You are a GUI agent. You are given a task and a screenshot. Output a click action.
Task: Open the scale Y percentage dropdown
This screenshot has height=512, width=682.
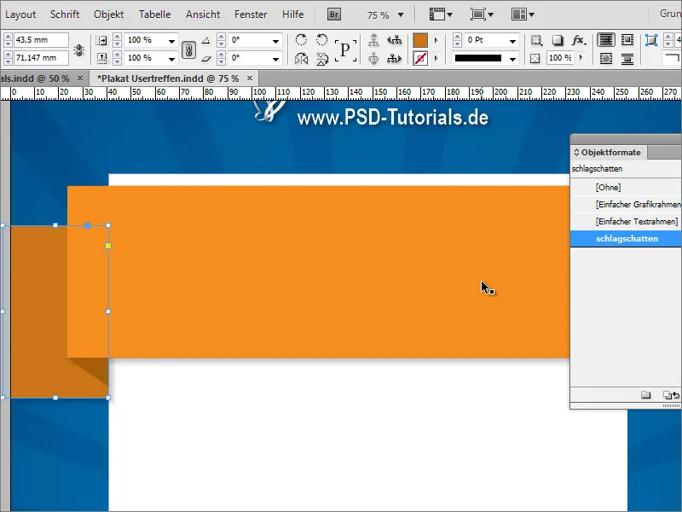pos(172,58)
